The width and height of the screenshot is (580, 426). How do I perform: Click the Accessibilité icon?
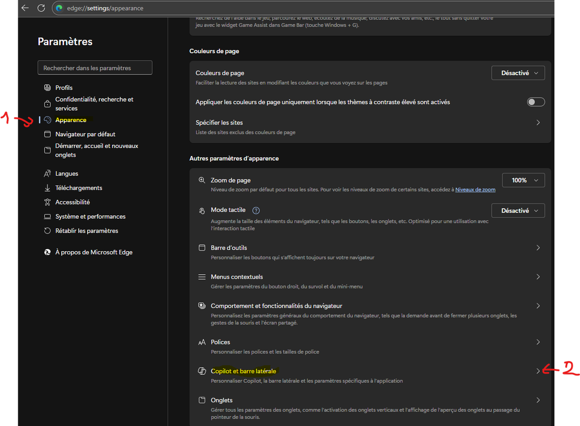coord(47,202)
